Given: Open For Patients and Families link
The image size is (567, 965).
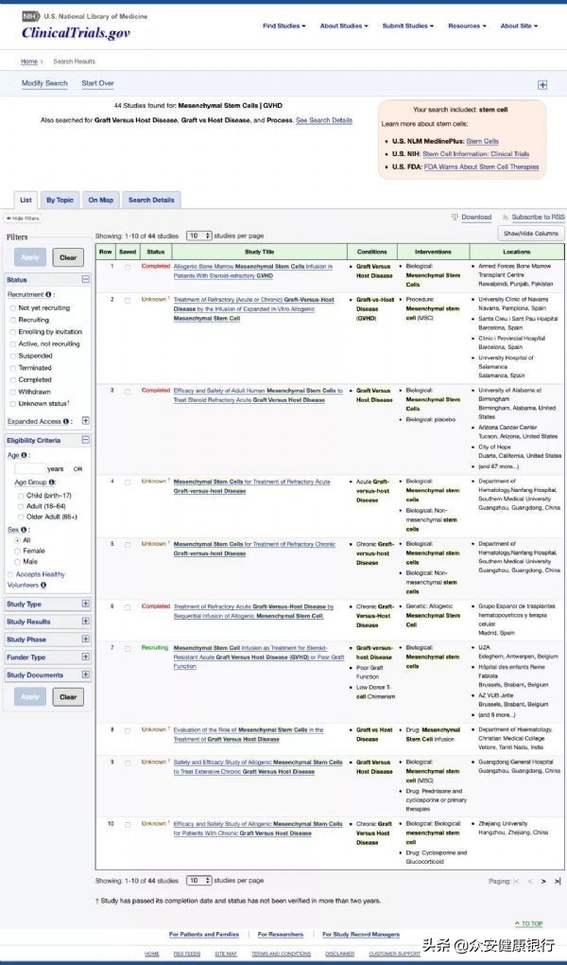Looking at the screenshot, I should tap(204, 934).
